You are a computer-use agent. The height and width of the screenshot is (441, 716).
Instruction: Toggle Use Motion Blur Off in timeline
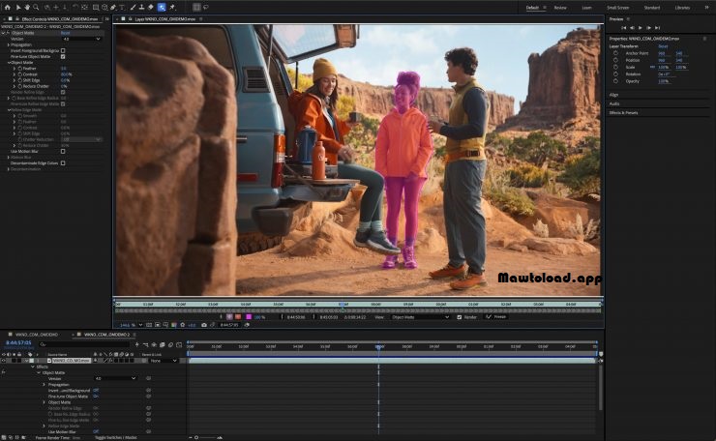point(96,432)
